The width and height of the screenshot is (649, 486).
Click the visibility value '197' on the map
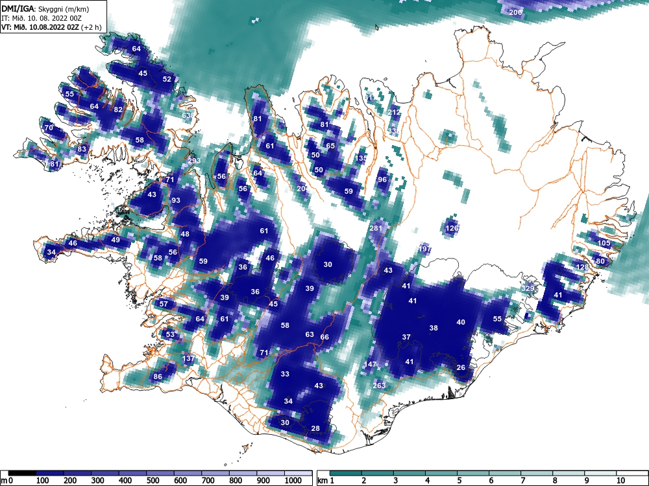[x=425, y=249]
